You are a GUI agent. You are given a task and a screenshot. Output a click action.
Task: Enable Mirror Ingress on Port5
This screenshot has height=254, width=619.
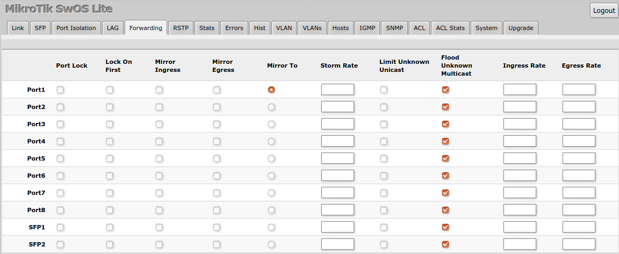coord(159,158)
